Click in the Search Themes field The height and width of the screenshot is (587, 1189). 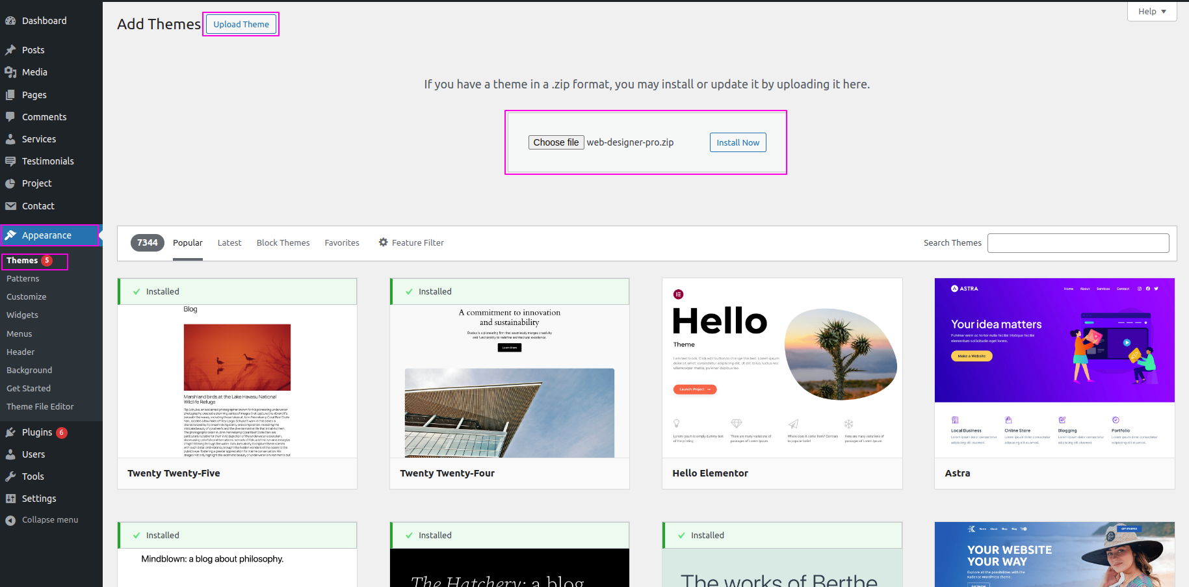(1078, 243)
